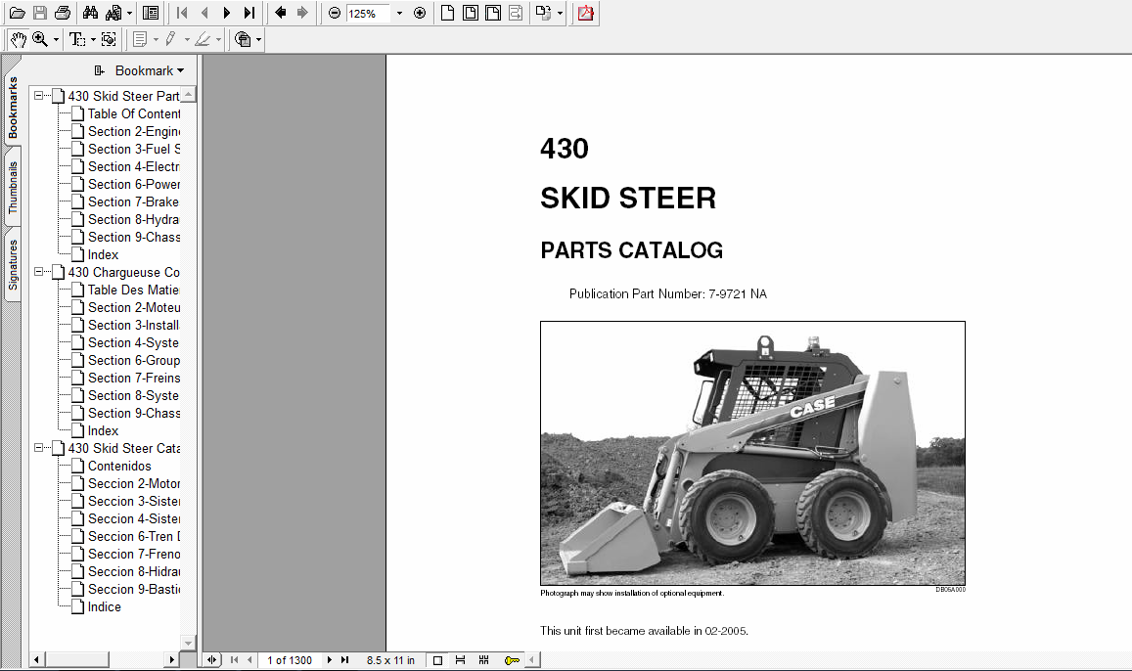Select the Zoom In magnifier tool
This screenshot has width=1132, height=671.
point(40,40)
